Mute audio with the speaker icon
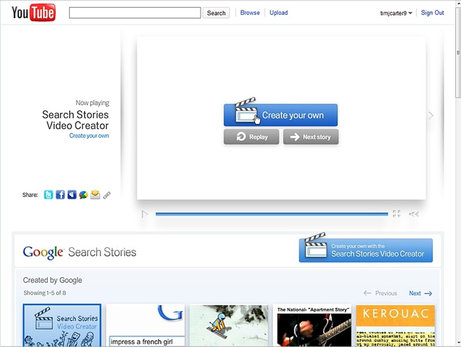461x347 pixels. pyautogui.click(x=414, y=214)
